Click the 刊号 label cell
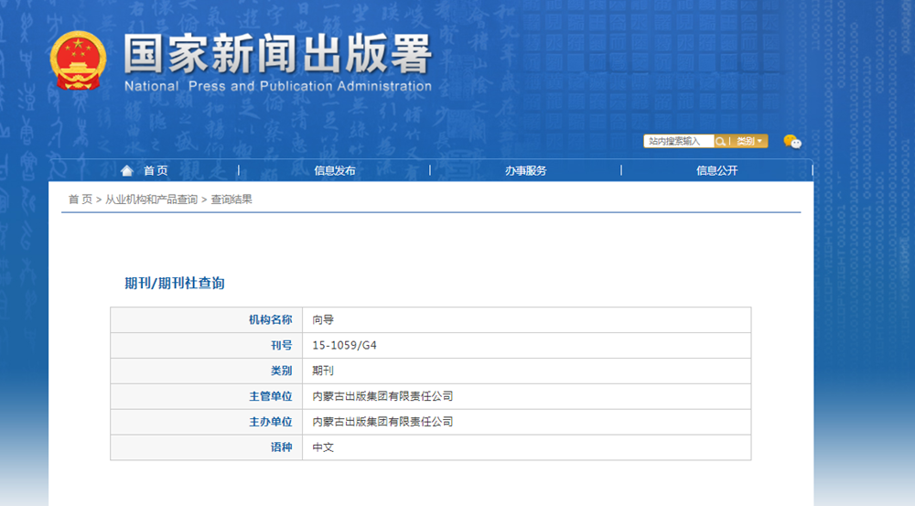Image resolution: width=915 pixels, height=506 pixels. pos(207,346)
